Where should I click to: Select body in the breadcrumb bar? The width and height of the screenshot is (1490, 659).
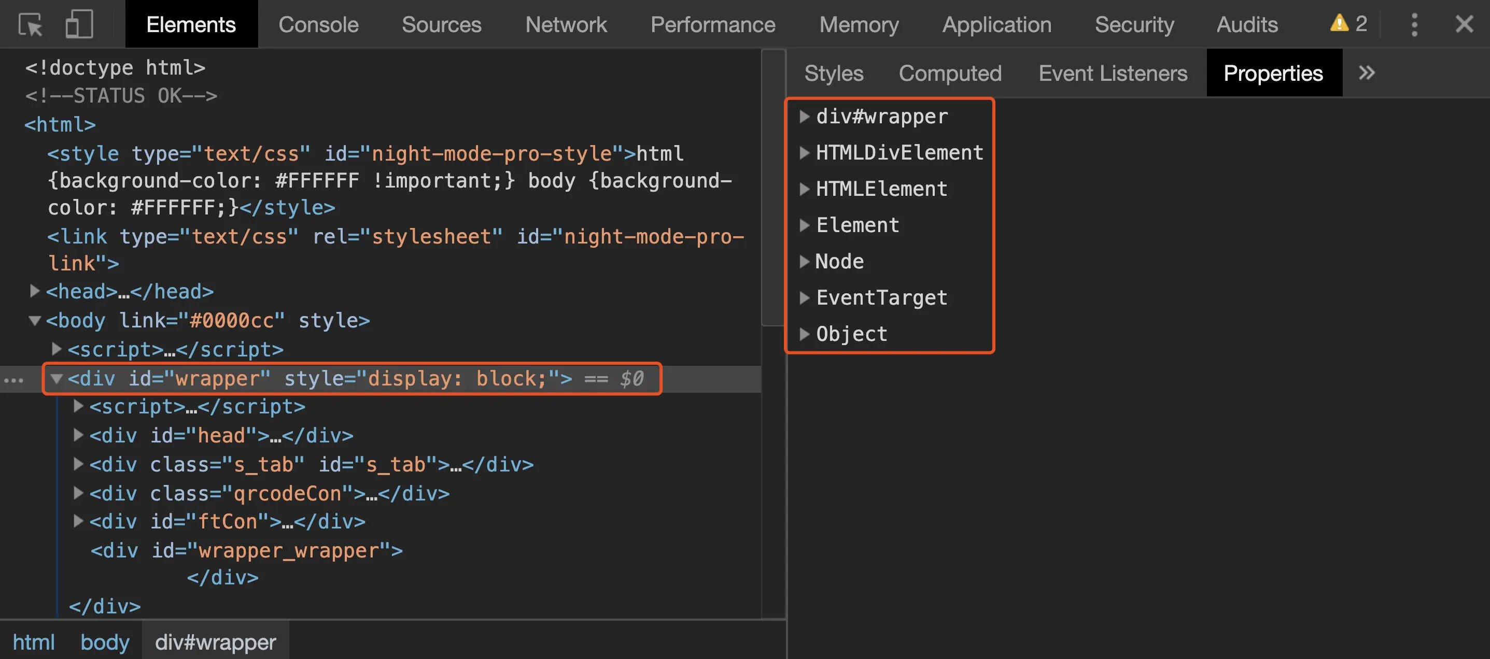[105, 642]
